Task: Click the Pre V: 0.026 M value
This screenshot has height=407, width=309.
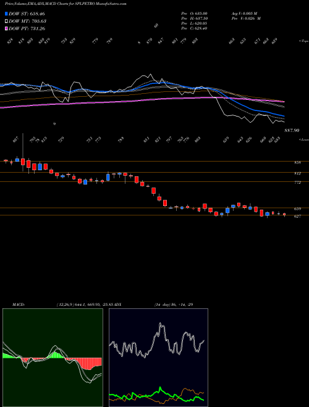Action: (x=247, y=18)
